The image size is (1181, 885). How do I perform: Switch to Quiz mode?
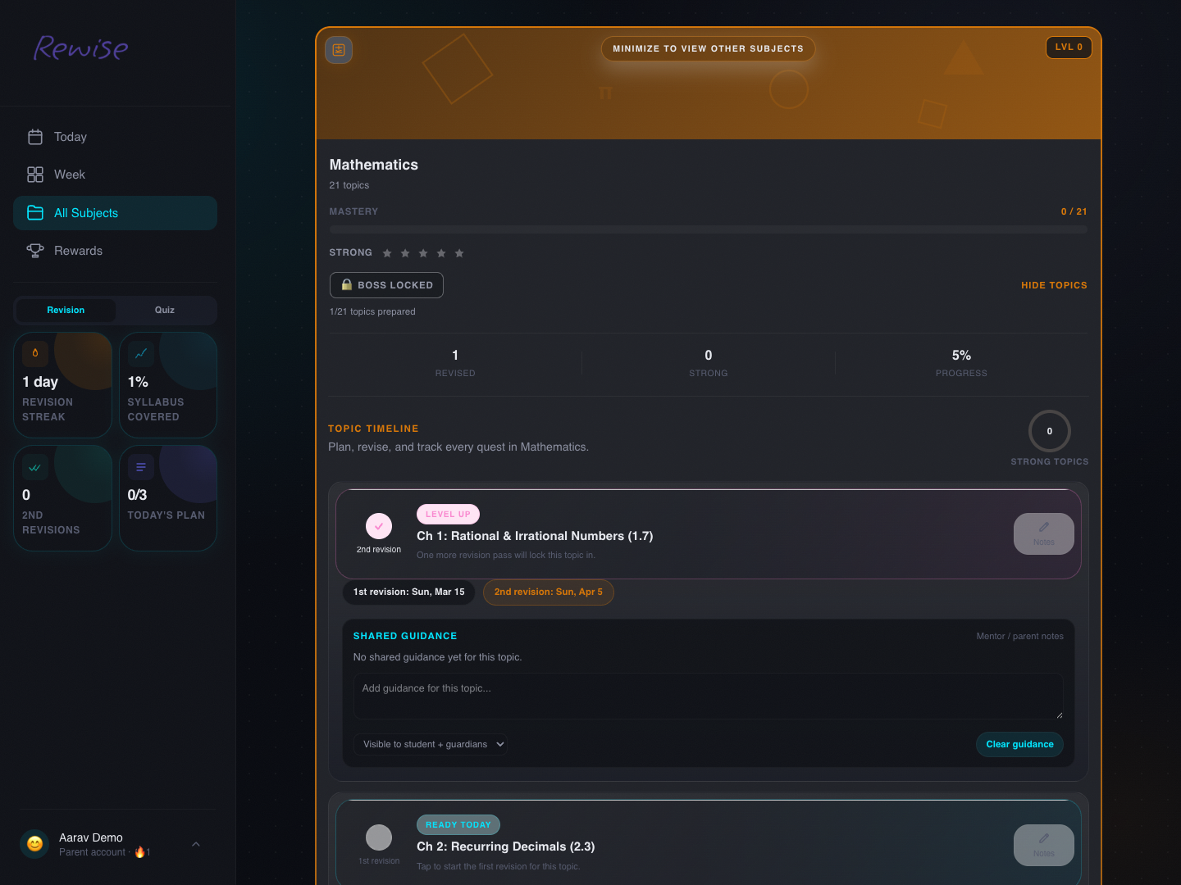pyautogui.click(x=165, y=310)
